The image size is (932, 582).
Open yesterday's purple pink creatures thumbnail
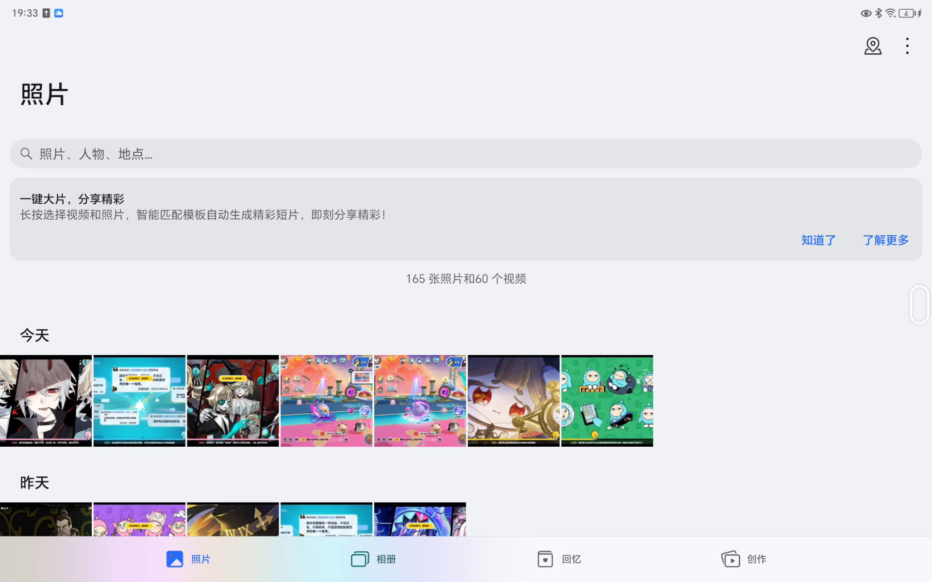click(x=139, y=519)
